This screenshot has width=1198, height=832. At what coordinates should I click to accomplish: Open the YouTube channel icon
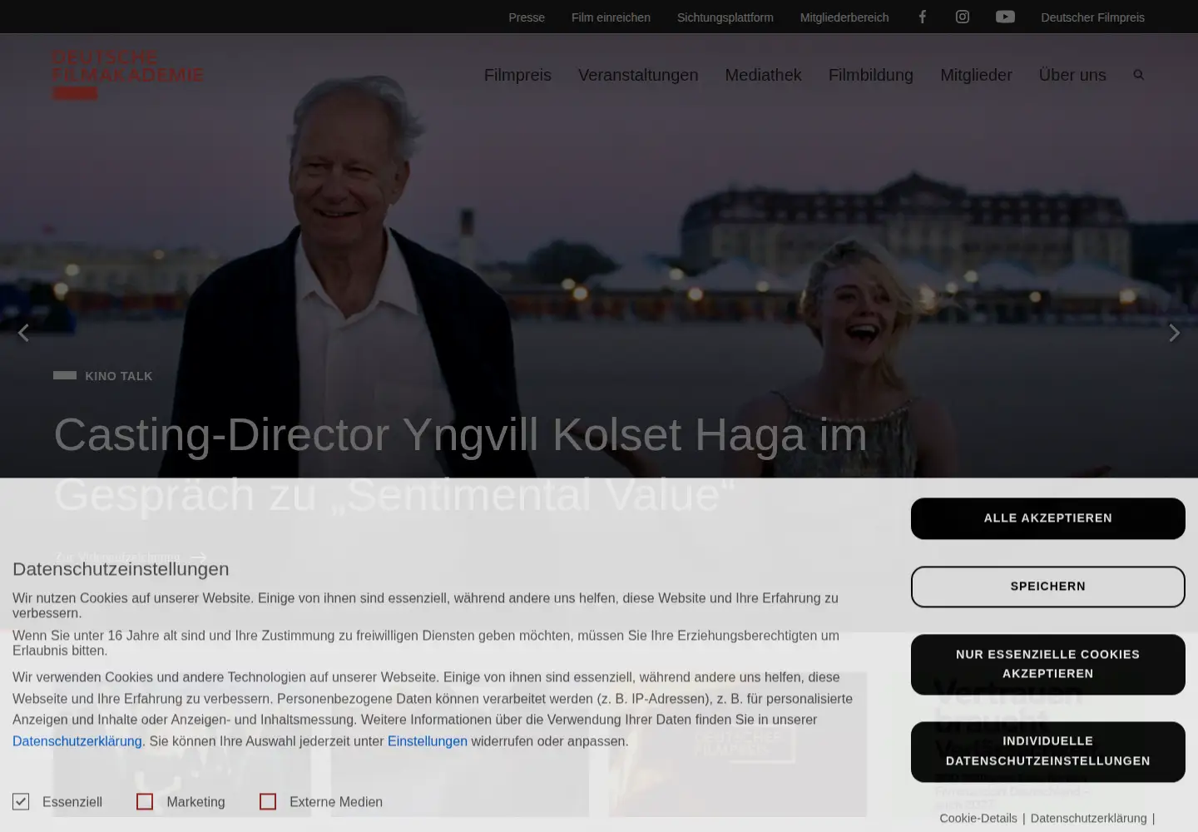[x=1005, y=17]
